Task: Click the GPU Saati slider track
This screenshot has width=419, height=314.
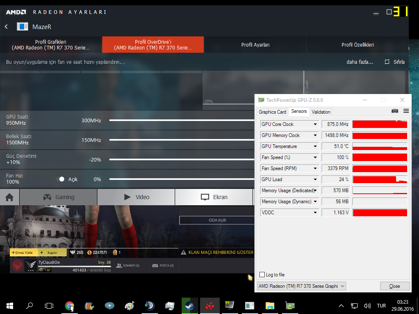Action: click(182, 121)
